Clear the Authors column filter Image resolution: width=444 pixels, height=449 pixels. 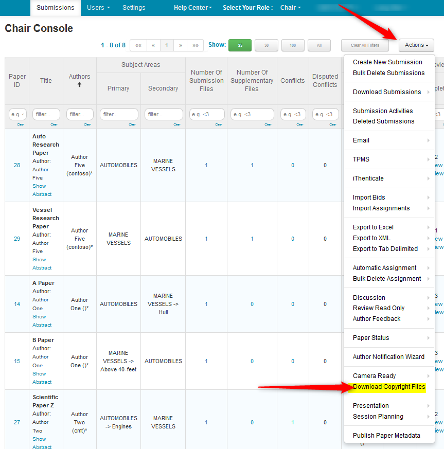pos(87,124)
